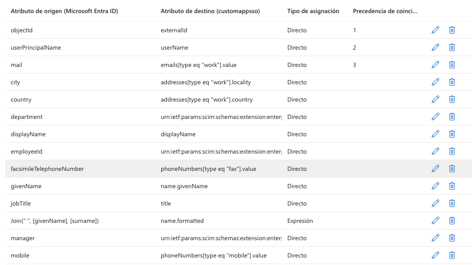Select the givenName source attribute cell

click(26, 186)
